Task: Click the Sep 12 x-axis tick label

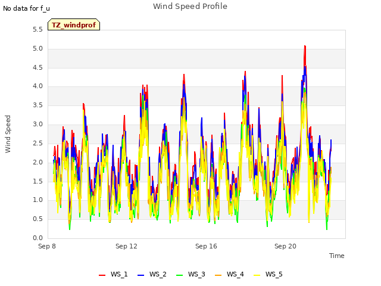Action: pyautogui.click(x=126, y=246)
